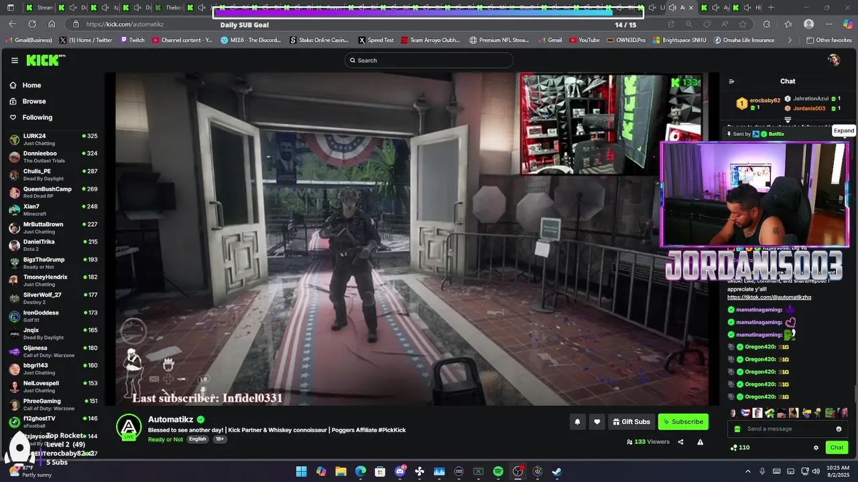Click the Windows Start button

coord(301,471)
